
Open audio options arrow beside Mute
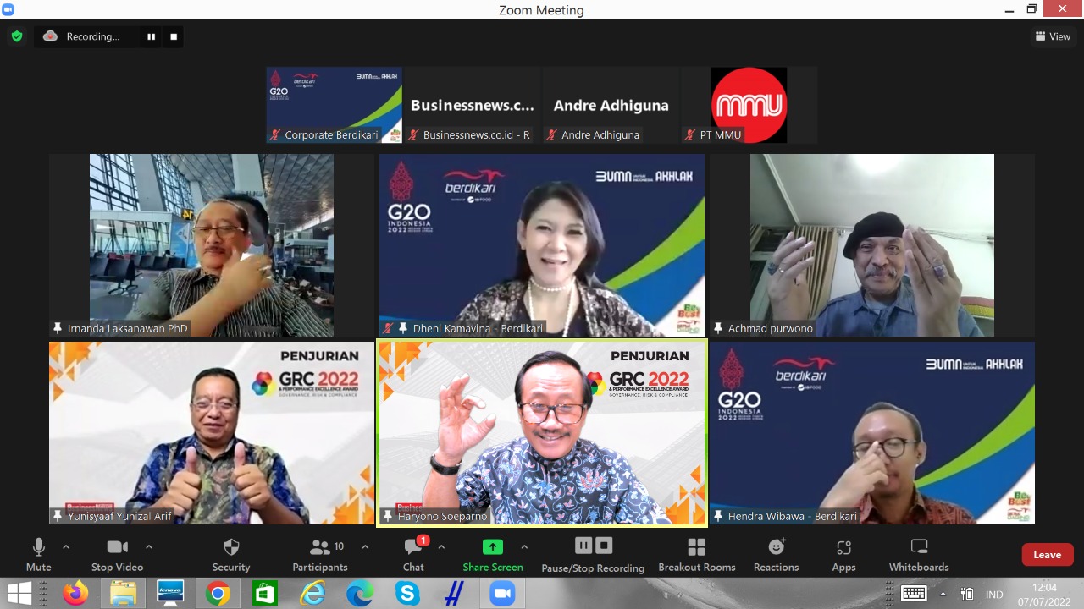click(66, 547)
